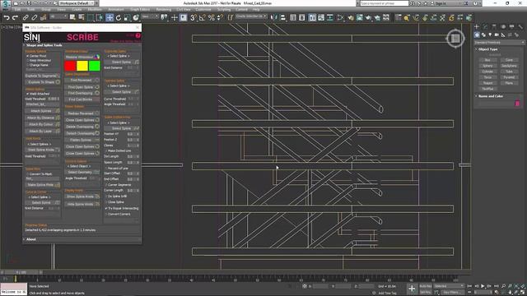The image size is (527, 296).
Task: Enable the Convert To Mesh checkbox
Action: click(x=27, y=173)
